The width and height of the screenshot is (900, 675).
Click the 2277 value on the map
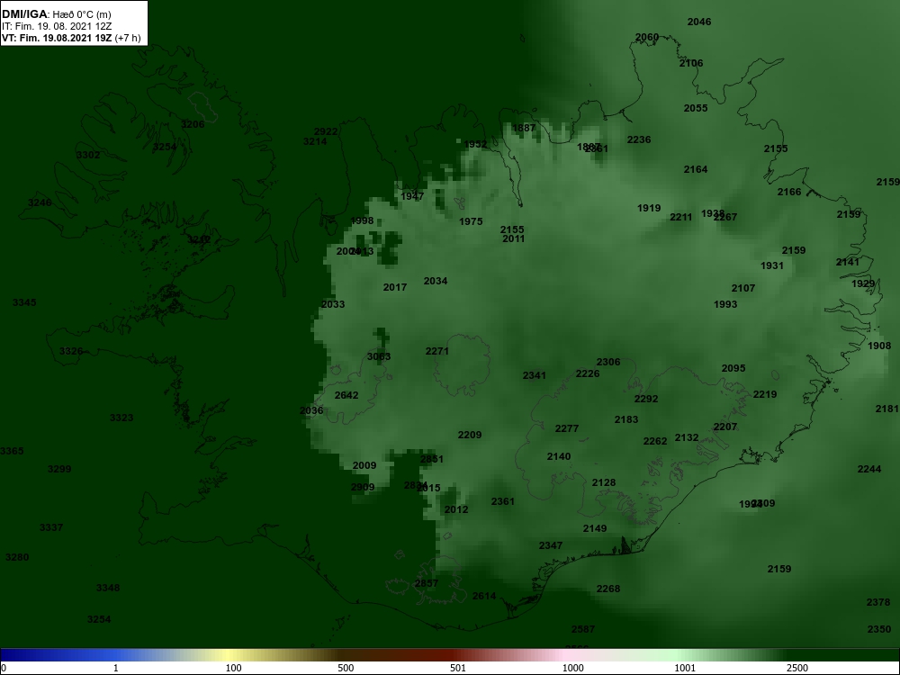[567, 428]
